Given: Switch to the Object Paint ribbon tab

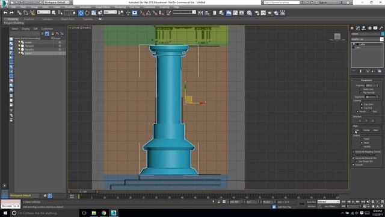Looking at the screenshot, I should (x=67, y=19).
